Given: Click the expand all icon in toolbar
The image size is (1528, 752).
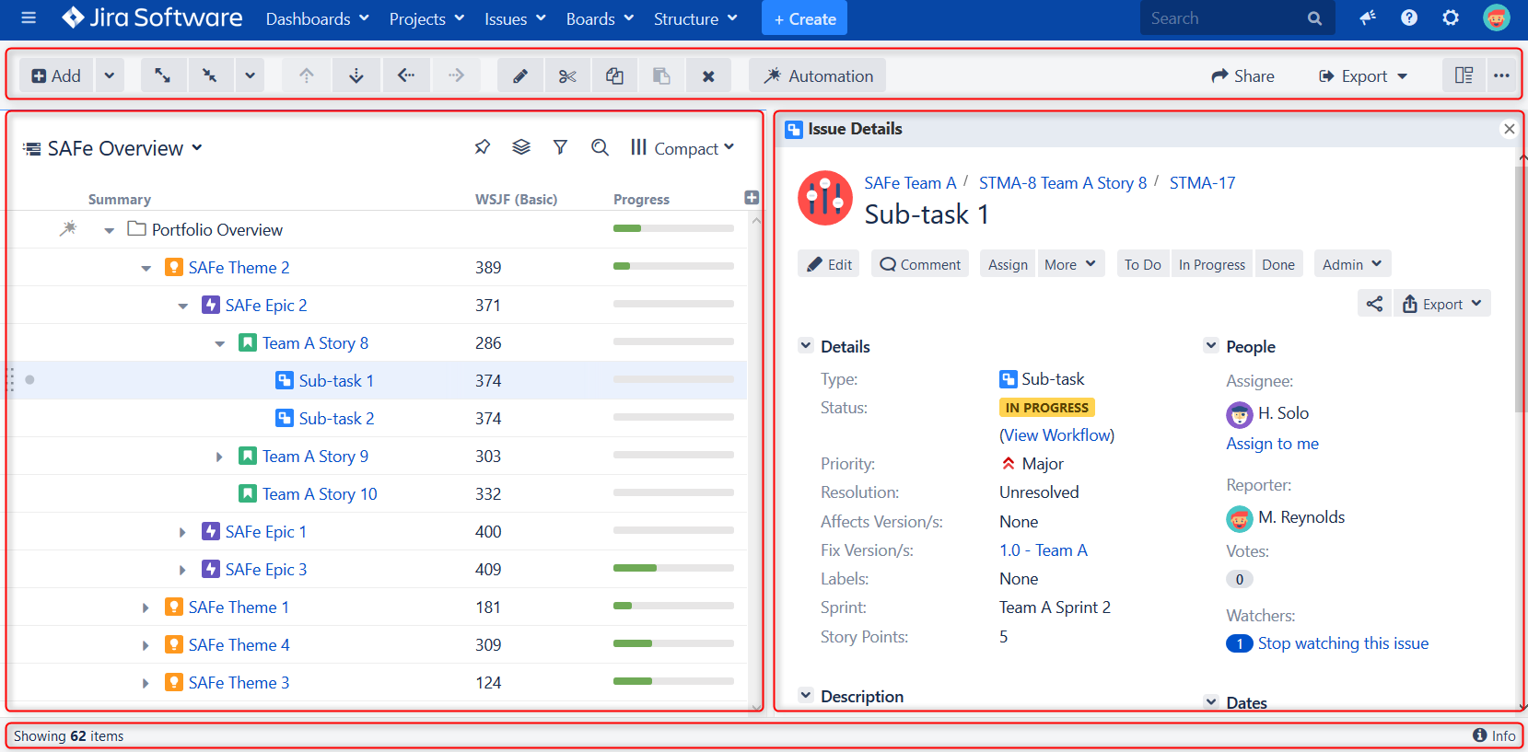Looking at the screenshot, I should 163,75.
